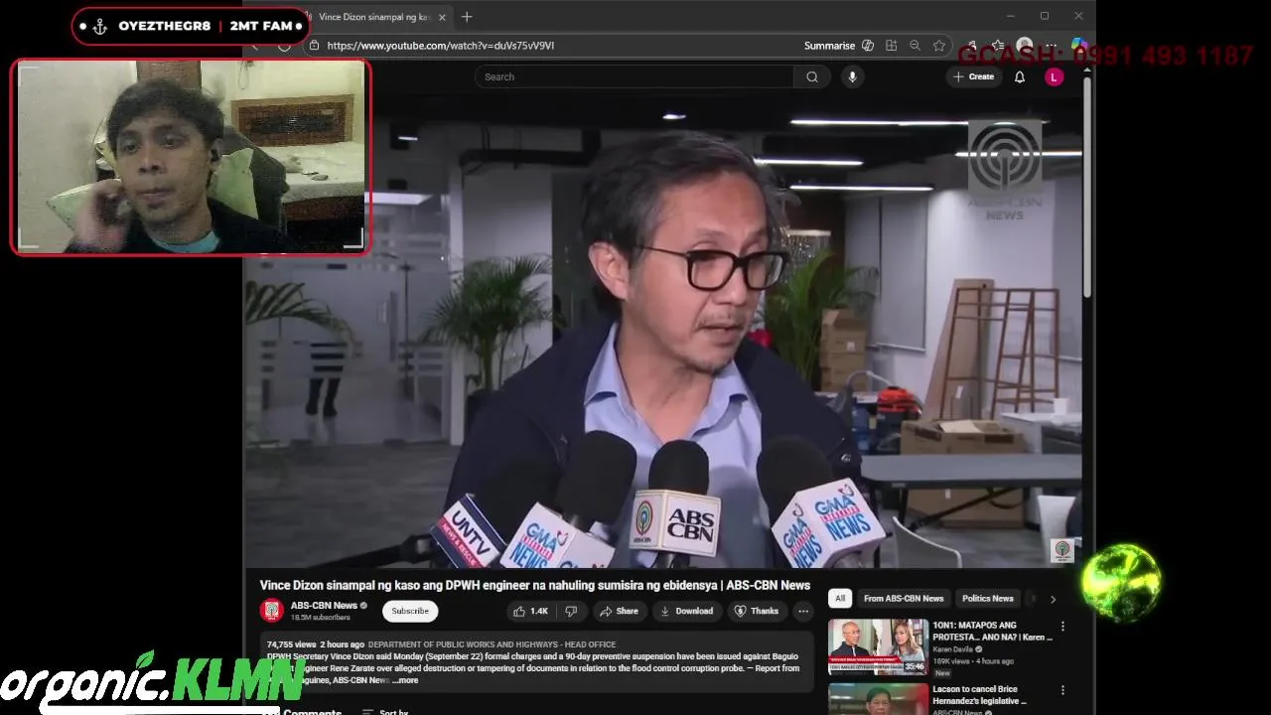Open the Lacson video thumbnail
This screenshot has height=715, width=1271.
pos(878,698)
